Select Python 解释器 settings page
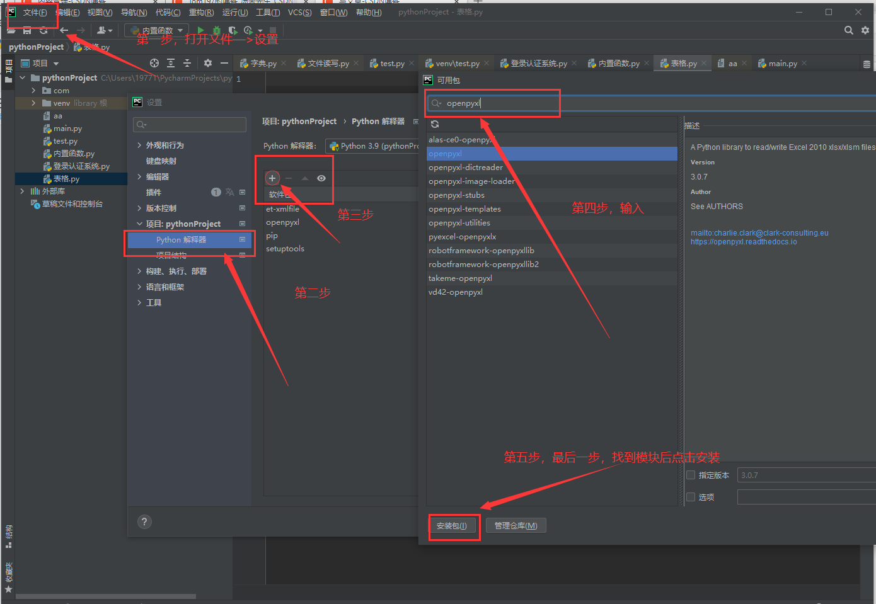The width and height of the screenshot is (876, 604). click(189, 240)
